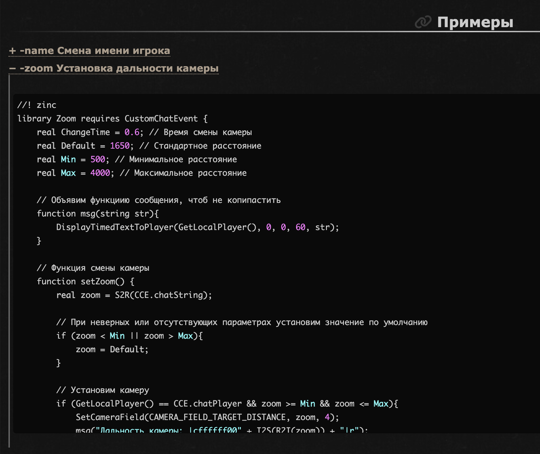Click the 4000 value of Max
540x454 pixels.
pos(100,173)
